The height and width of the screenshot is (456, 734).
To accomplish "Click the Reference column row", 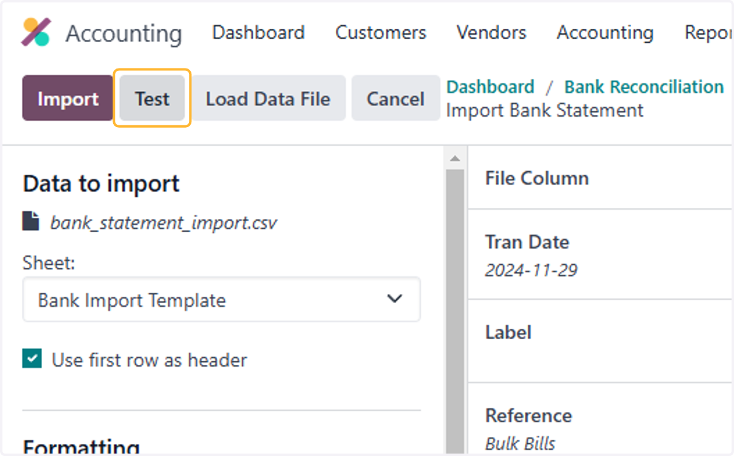I will point(601,419).
